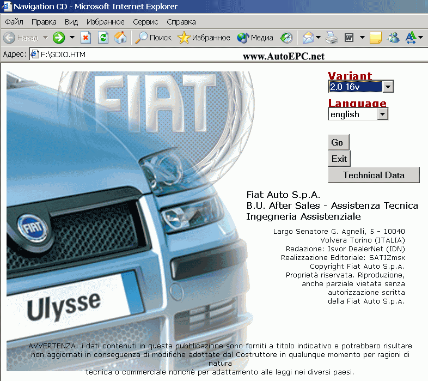Open the Правка menu
This screenshot has height=381, width=428.
(x=44, y=22)
